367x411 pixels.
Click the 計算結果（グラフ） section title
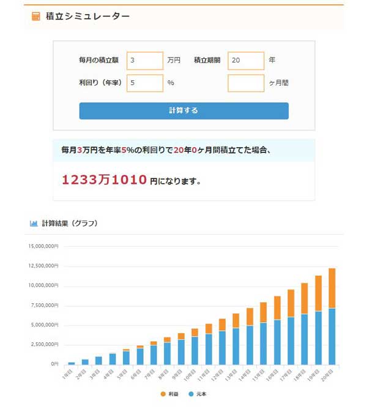[69, 224]
